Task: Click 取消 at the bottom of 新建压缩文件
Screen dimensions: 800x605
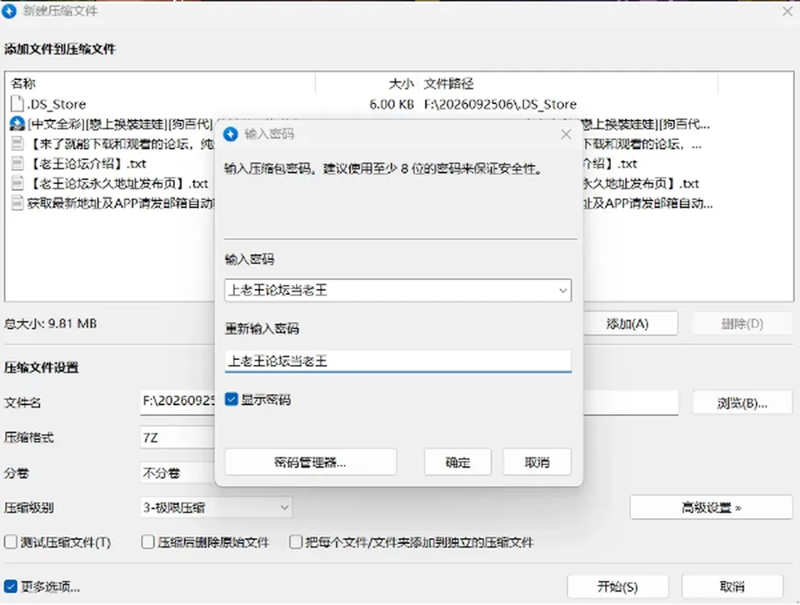Action: tap(732, 587)
